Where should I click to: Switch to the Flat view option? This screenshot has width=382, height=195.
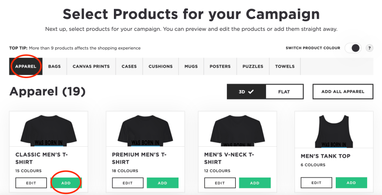(285, 92)
